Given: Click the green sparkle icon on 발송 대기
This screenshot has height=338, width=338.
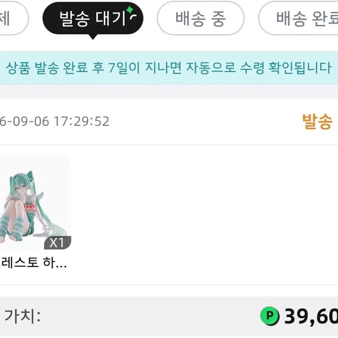Looking at the screenshot, I should tap(130, 10).
